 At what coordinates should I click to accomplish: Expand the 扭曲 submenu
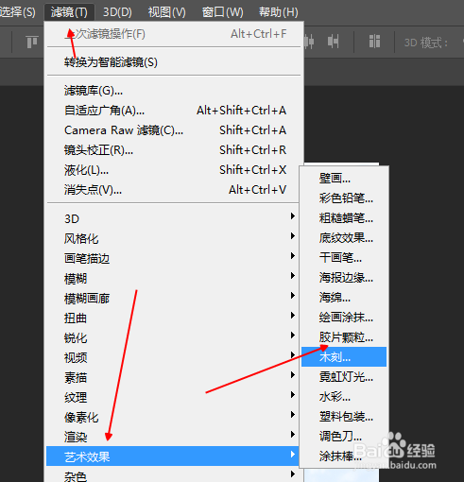(x=173, y=318)
